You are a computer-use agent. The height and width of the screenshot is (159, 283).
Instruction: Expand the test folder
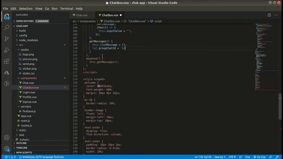[x=41, y=135]
